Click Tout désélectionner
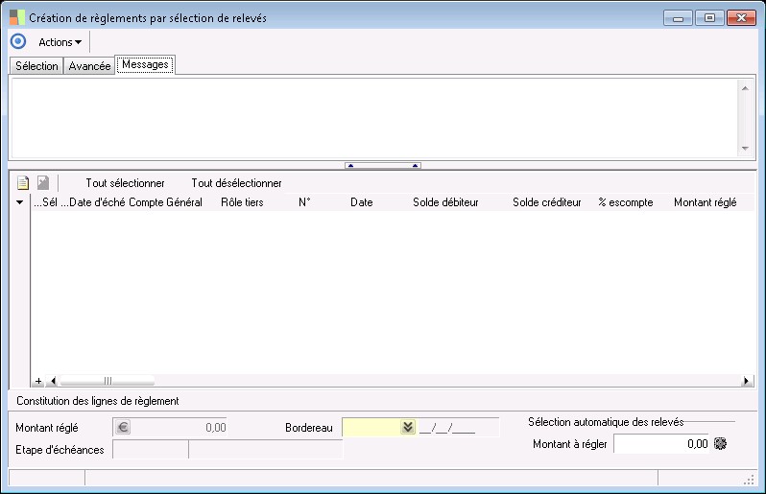766x494 pixels. point(236,183)
